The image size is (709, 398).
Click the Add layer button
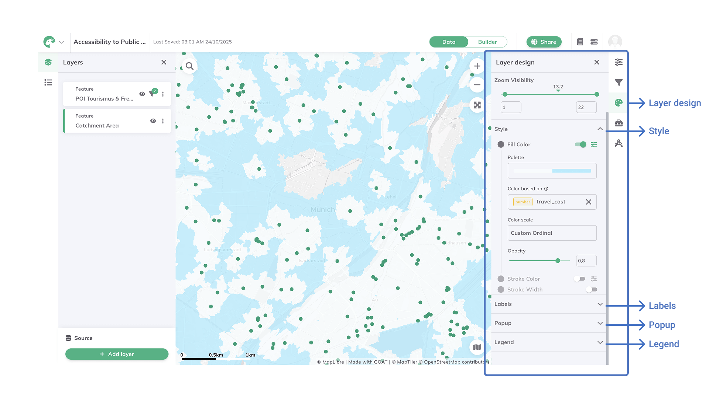[x=117, y=354]
